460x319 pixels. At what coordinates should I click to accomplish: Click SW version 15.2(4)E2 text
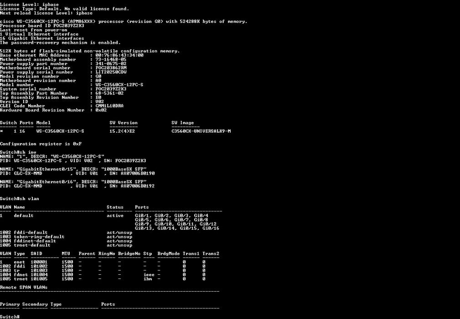click(x=122, y=131)
